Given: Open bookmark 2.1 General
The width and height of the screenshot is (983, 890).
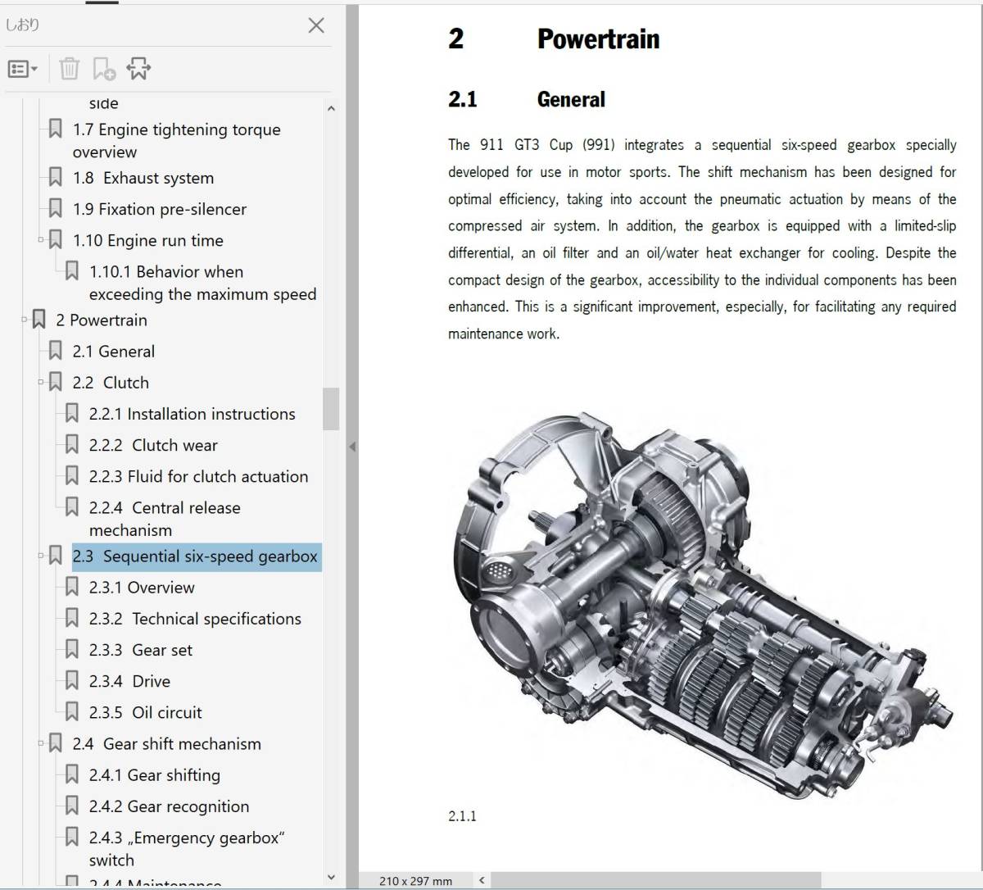Looking at the screenshot, I should [113, 351].
